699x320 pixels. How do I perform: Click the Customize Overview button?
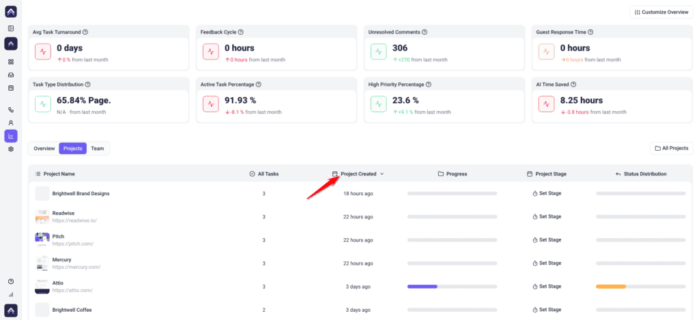point(661,12)
